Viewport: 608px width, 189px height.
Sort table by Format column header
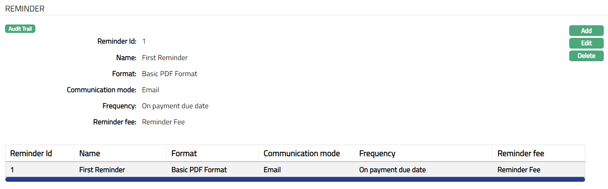tap(184, 153)
